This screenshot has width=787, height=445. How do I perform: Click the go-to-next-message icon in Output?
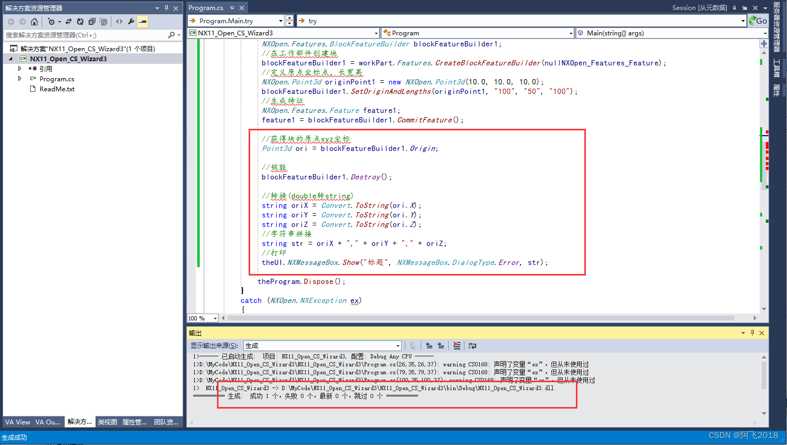click(x=441, y=346)
